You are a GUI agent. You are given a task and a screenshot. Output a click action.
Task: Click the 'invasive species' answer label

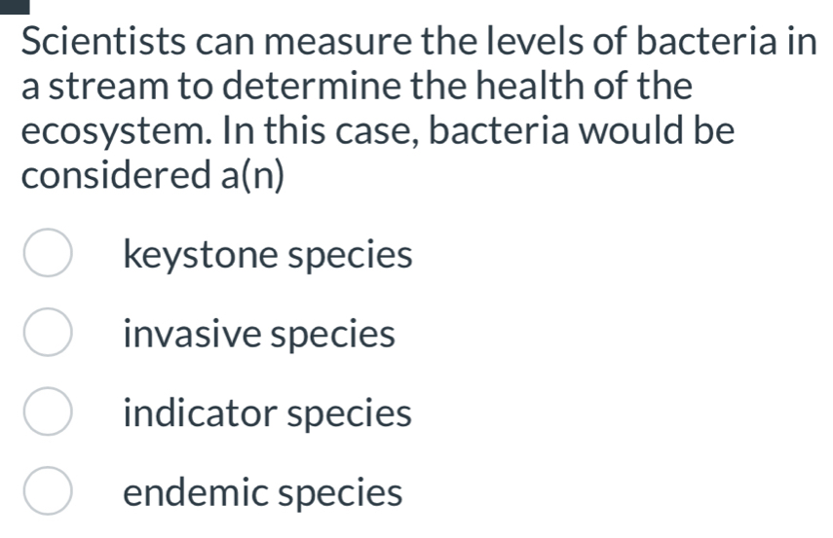tap(260, 335)
